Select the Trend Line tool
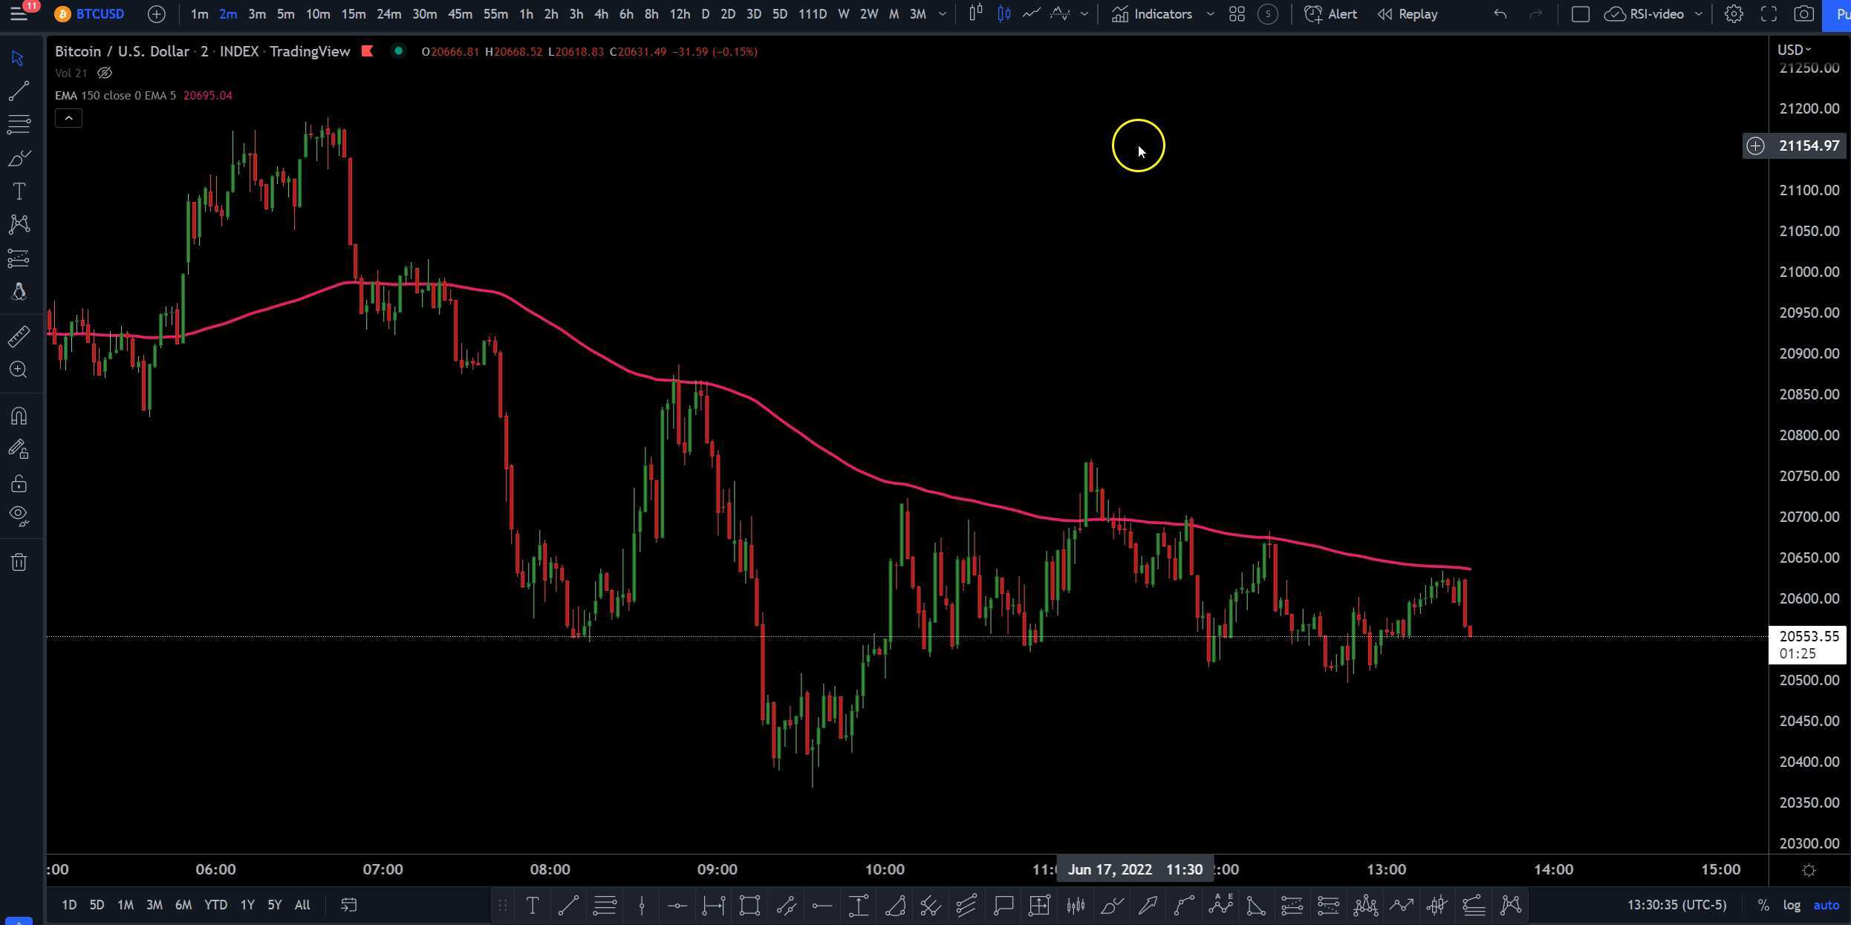This screenshot has height=925, width=1851. [19, 91]
